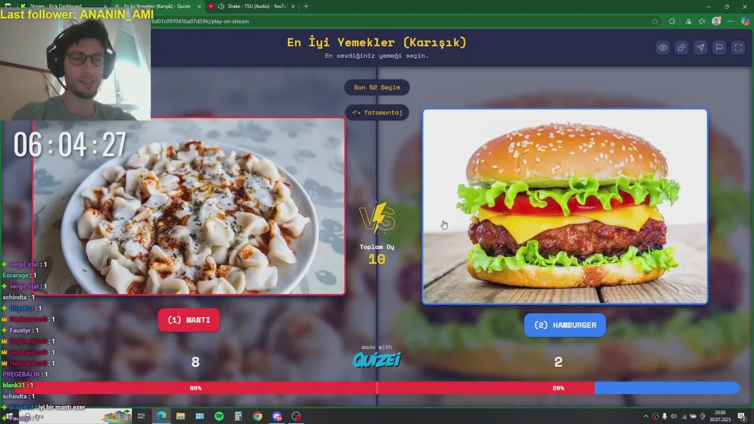Click the subtitle 'En sevdiğiniz yemeği seçin.'

click(377, 56)
